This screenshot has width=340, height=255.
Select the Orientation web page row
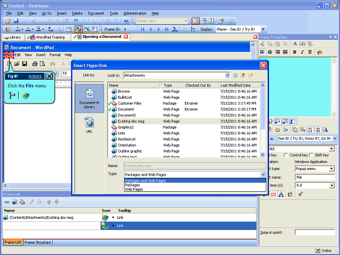(184, 145)
